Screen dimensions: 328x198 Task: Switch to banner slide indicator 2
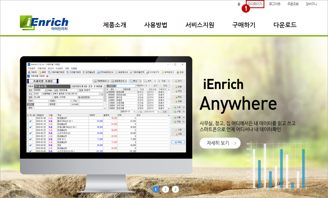point(165,189)
